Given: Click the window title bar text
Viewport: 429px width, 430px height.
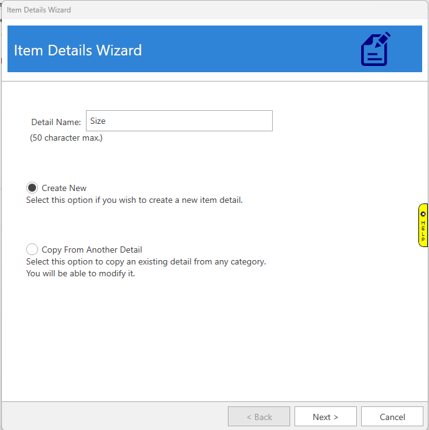Looking at the screenshot, I should pos(39,10).
